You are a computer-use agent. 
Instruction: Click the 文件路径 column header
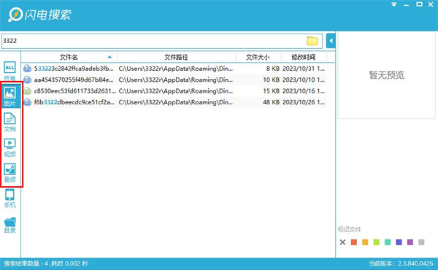[x=176, y=57]
